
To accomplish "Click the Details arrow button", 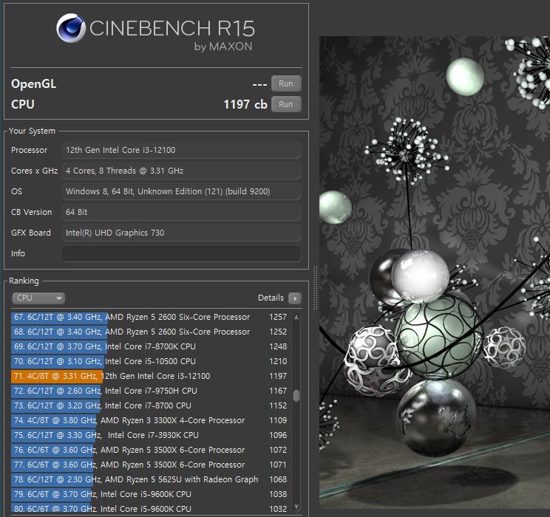I will pos(295,298).
